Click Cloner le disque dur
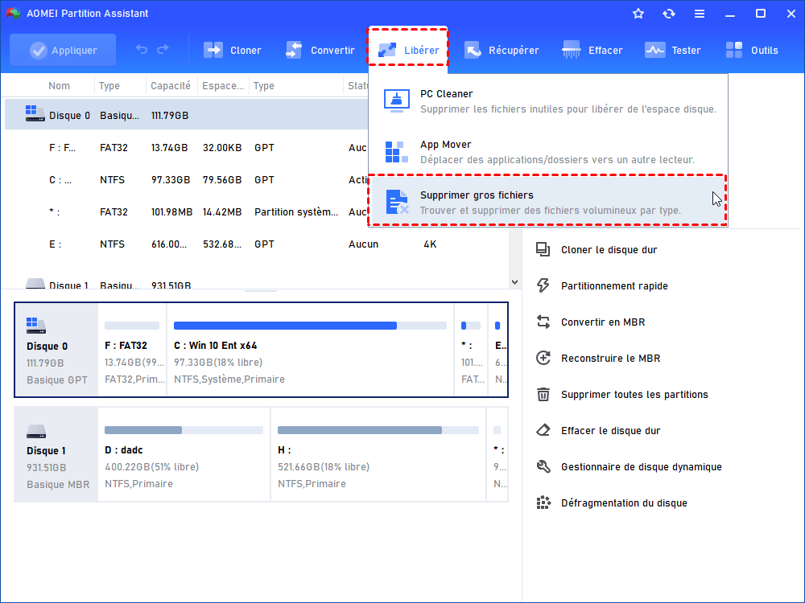805x603 pixels. coord(609,250)
